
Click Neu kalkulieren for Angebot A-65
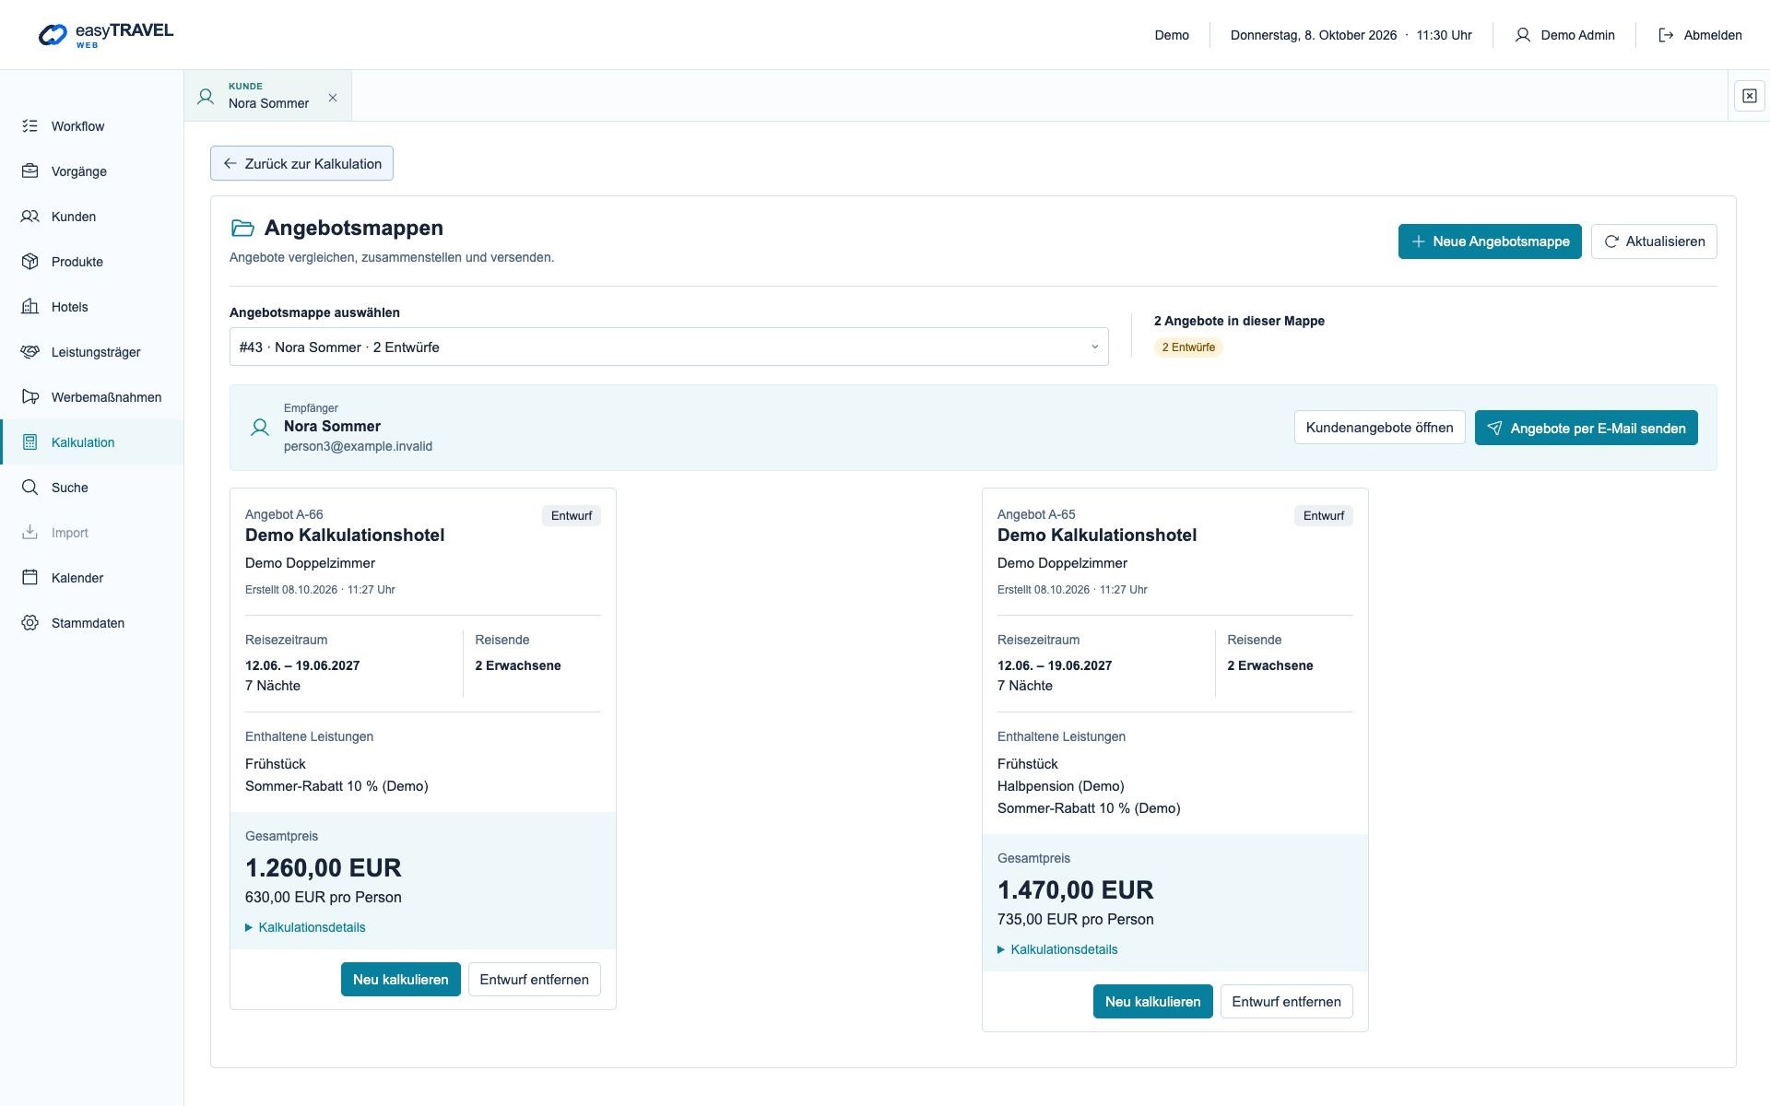coord(1152,1002)
